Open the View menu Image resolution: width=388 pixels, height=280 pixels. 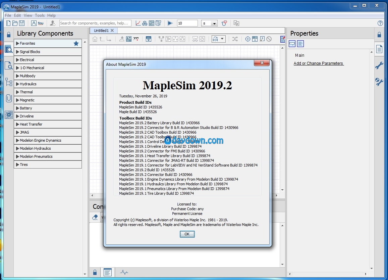pos(28,15)
